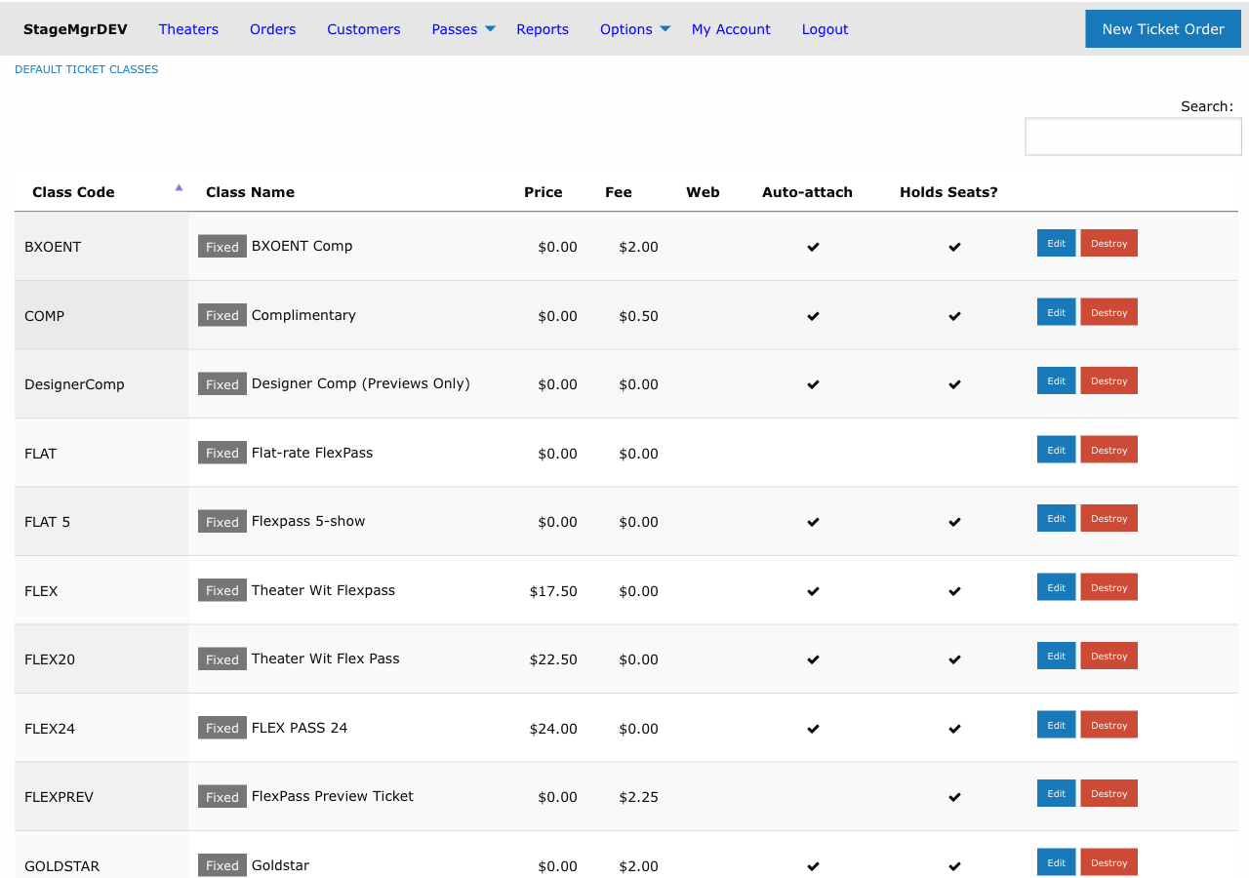The height and width of the screenshot is (878, 1249).
Task: Edit the FLEX ticket class
Action: [x=1056, y=587]
